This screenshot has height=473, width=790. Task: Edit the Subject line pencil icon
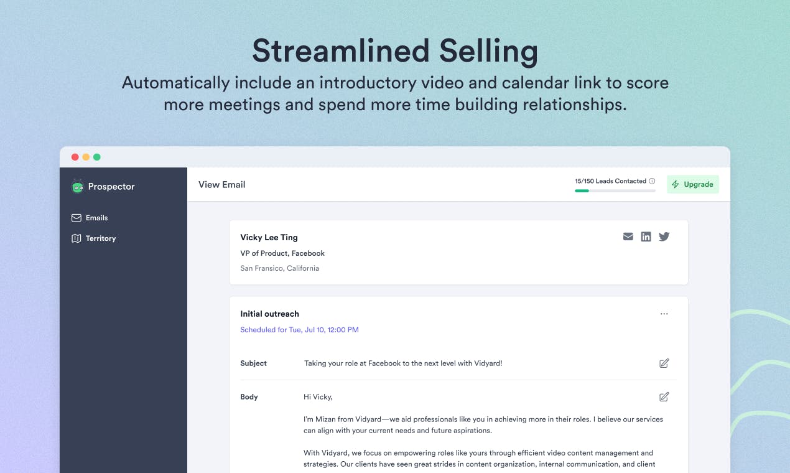pos(664,363)
